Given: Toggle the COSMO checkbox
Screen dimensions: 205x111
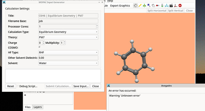Looking at the screenshot, I should 39,47.
